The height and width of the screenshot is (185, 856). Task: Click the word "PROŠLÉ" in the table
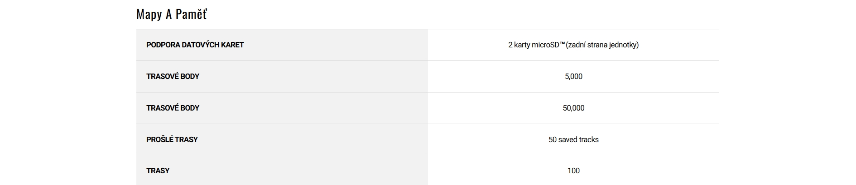coord(159,140)
